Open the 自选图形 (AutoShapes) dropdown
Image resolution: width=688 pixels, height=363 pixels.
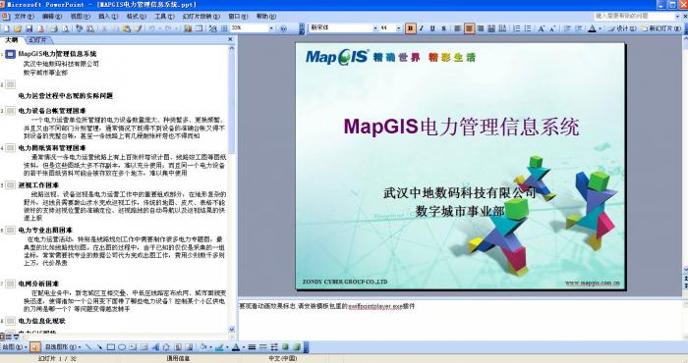[63, 347]
